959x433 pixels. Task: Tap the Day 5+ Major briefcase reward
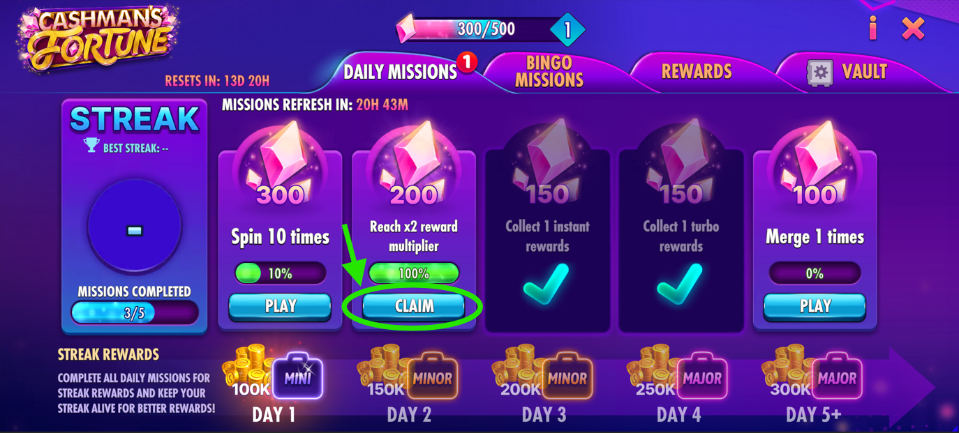[x=837, y=378]
